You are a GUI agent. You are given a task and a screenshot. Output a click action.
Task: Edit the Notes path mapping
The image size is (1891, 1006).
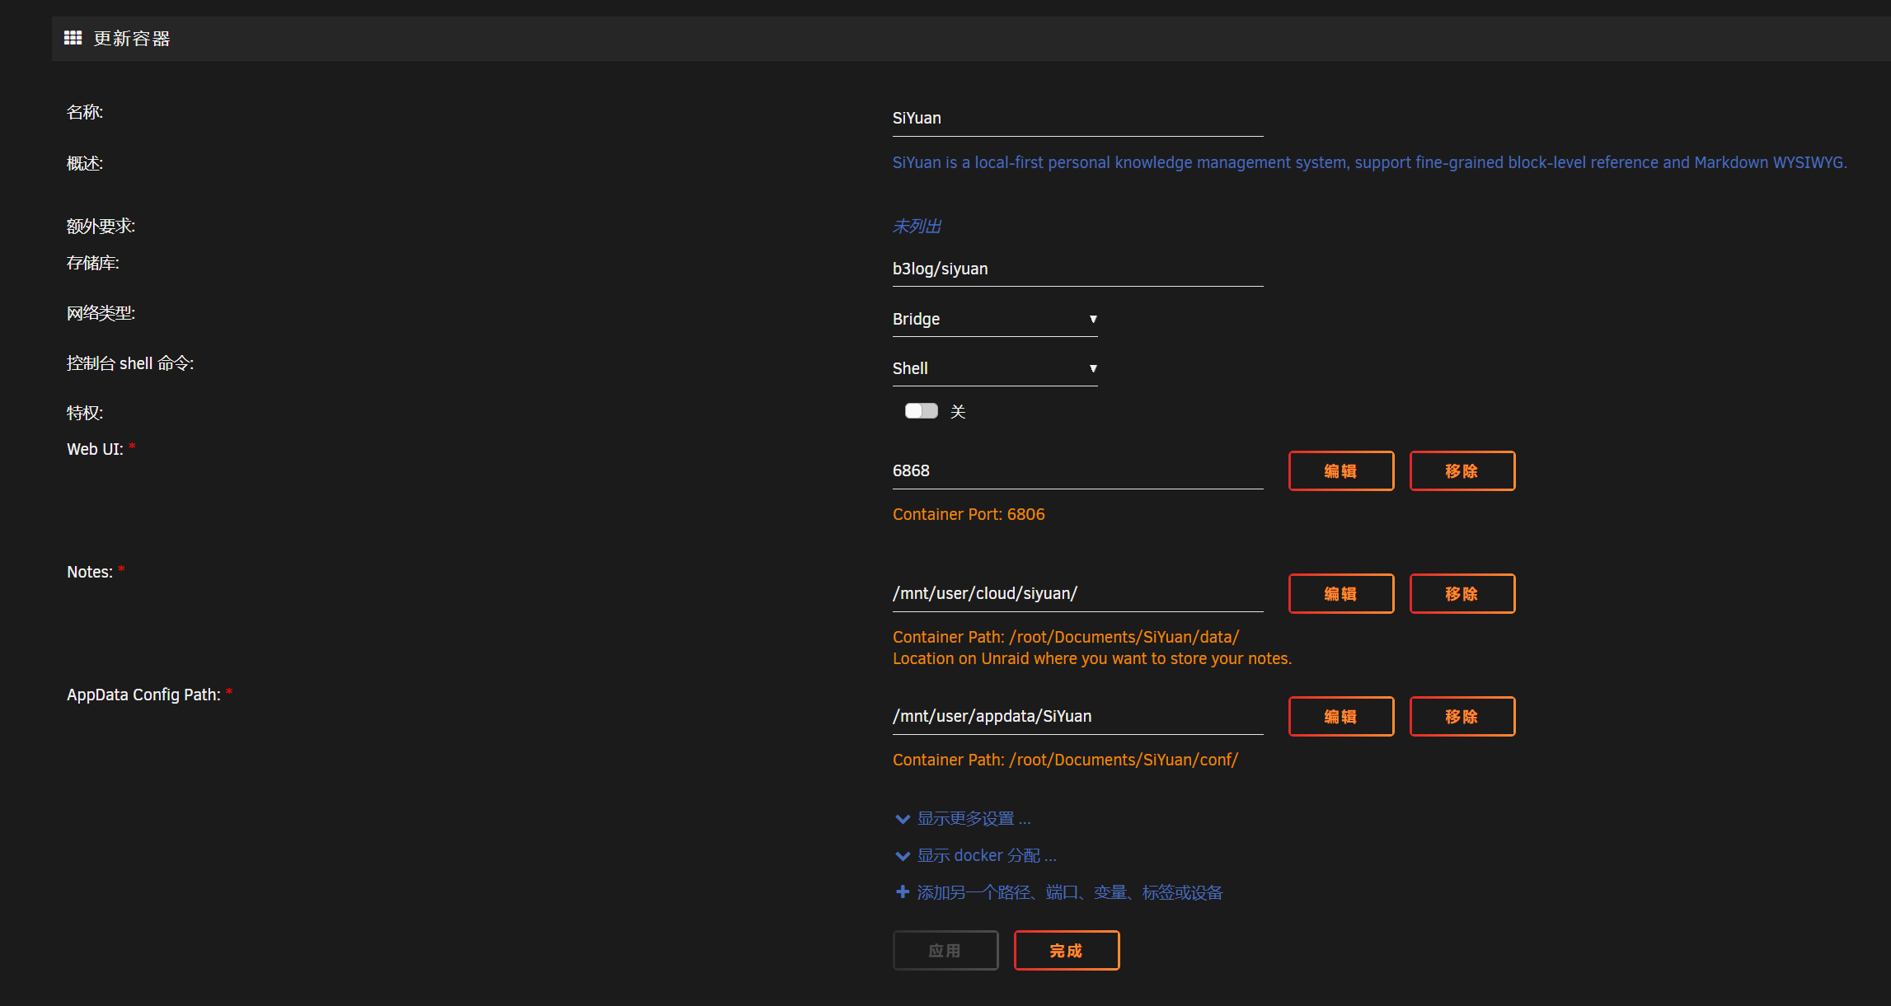tap(1340, 594)
